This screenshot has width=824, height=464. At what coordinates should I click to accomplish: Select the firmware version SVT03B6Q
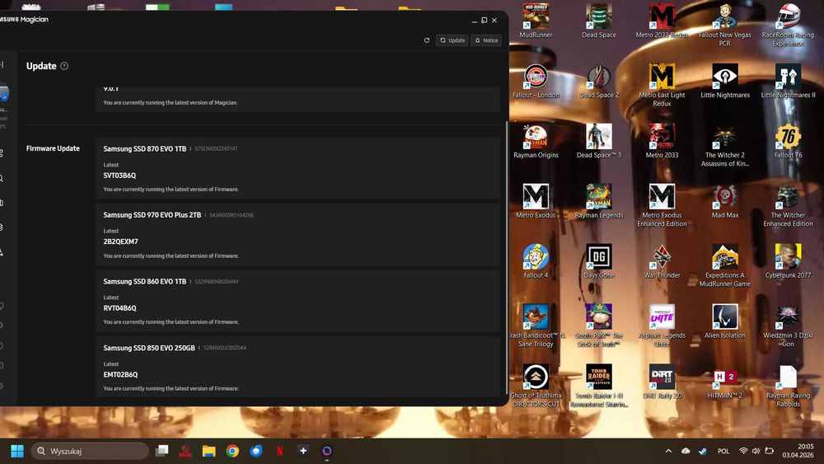point(119,176)
